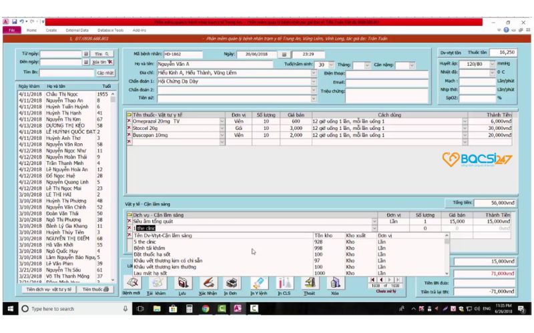Image resolution: width=534 pixels, height=333 pixels.
Task: Click the In CLS test-tube icon
Action: 284,282
